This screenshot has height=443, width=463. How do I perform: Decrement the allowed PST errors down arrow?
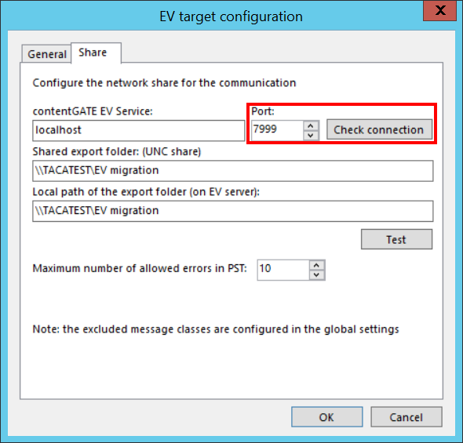click(317, 275)
